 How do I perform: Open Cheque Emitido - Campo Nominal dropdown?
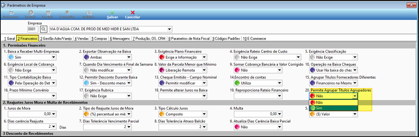[x=204, y=83]
